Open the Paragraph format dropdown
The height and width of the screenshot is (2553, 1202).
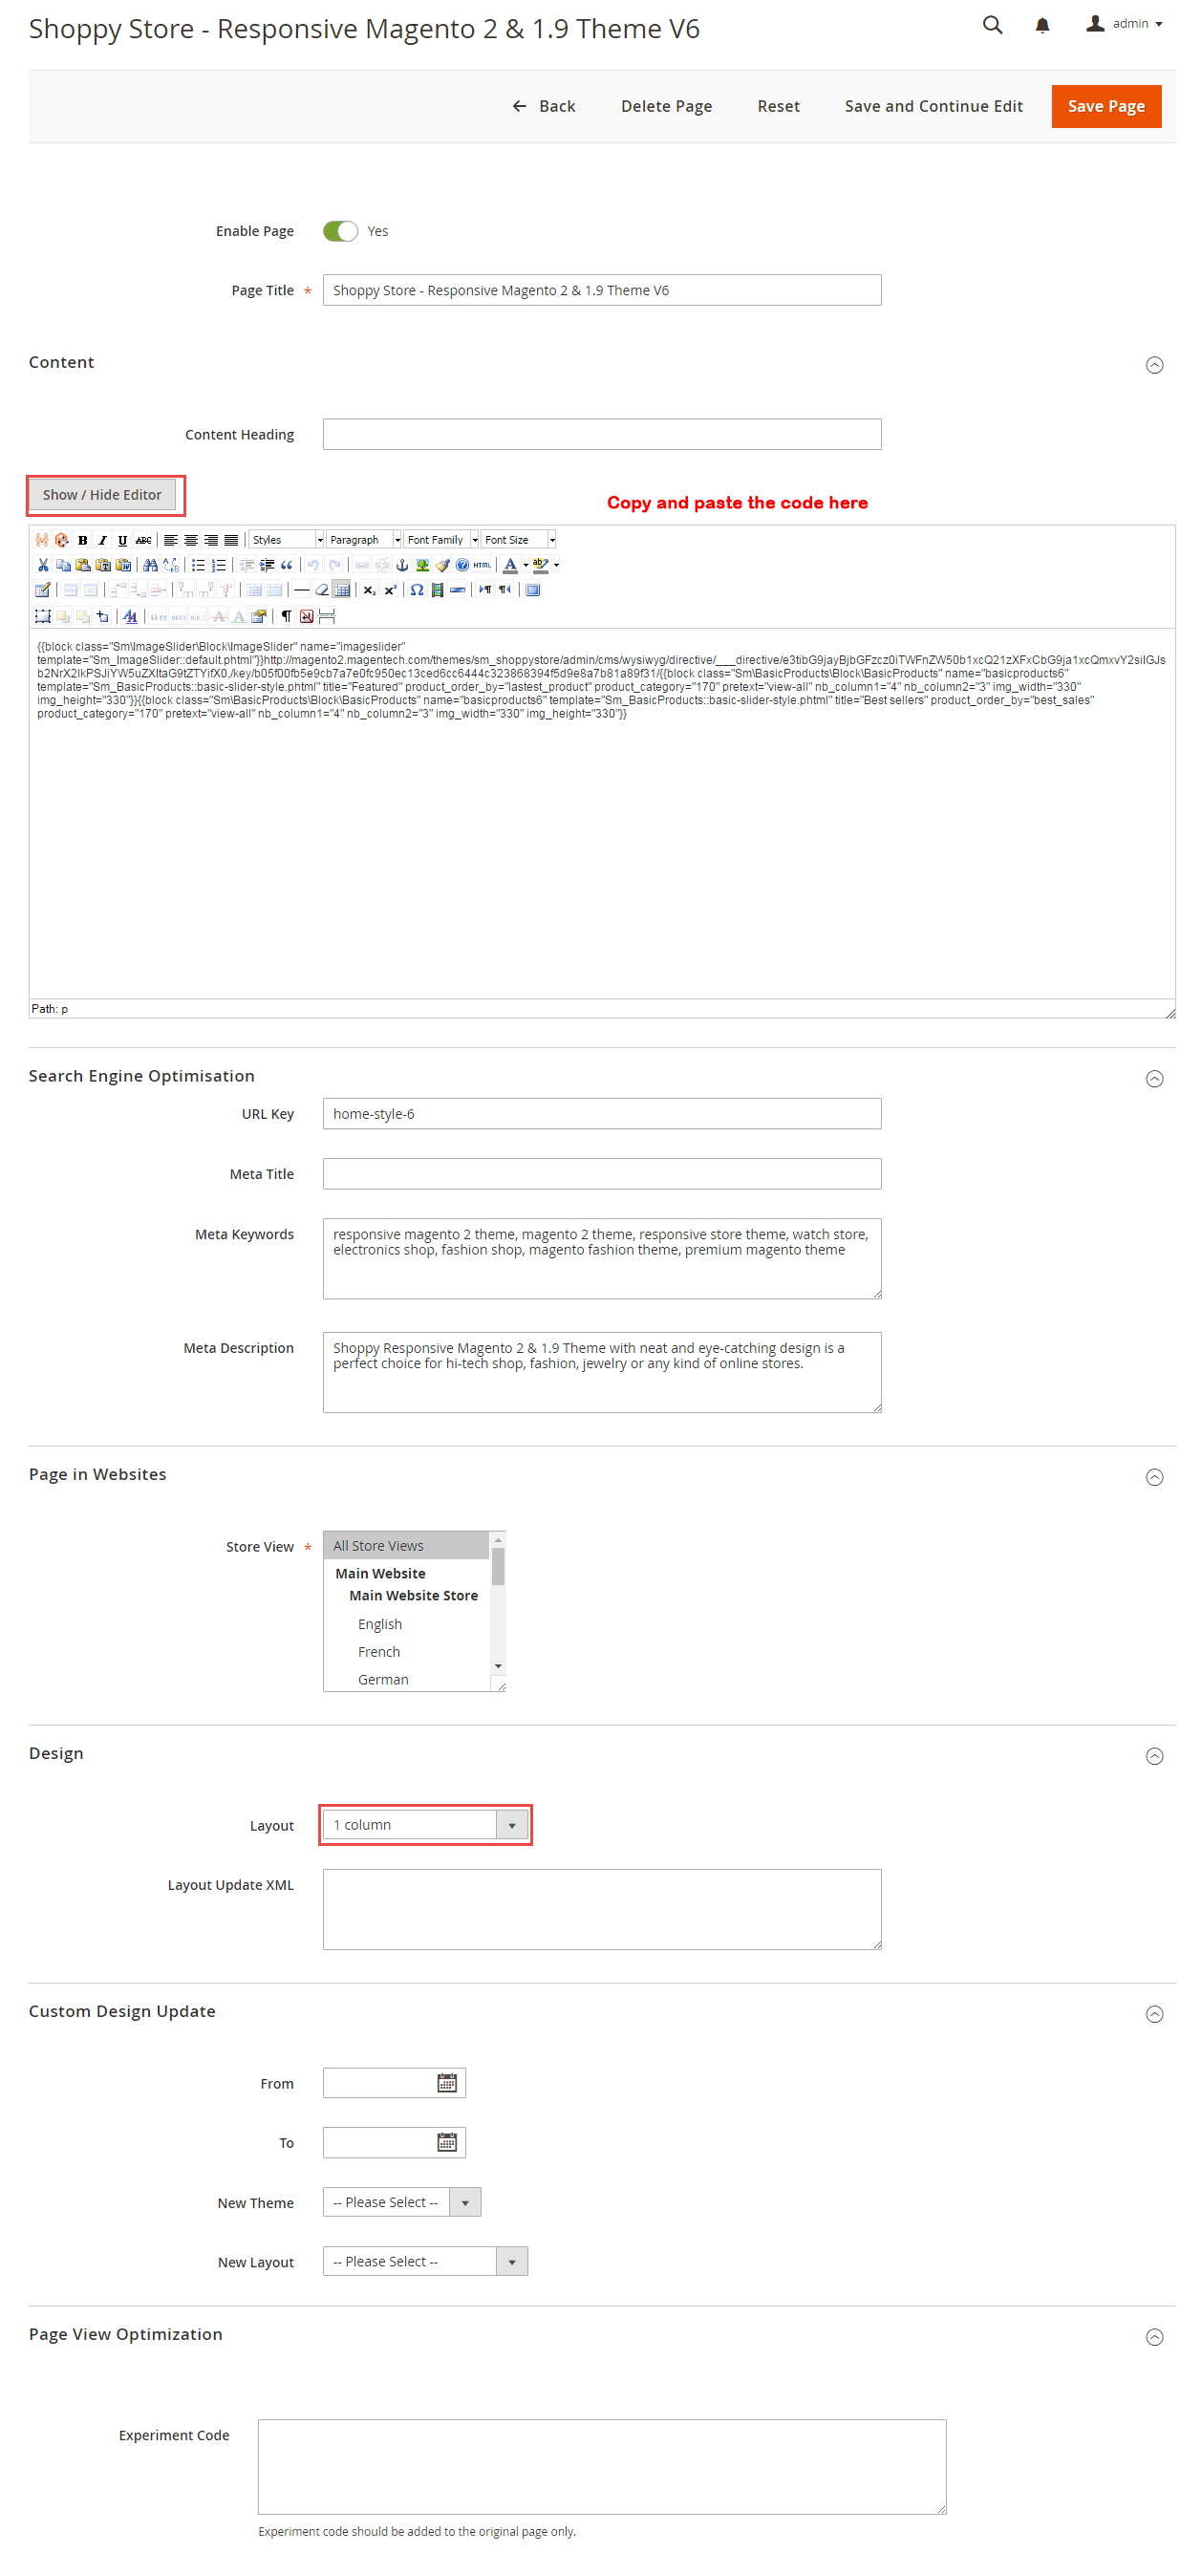click(x=365, y=540)
